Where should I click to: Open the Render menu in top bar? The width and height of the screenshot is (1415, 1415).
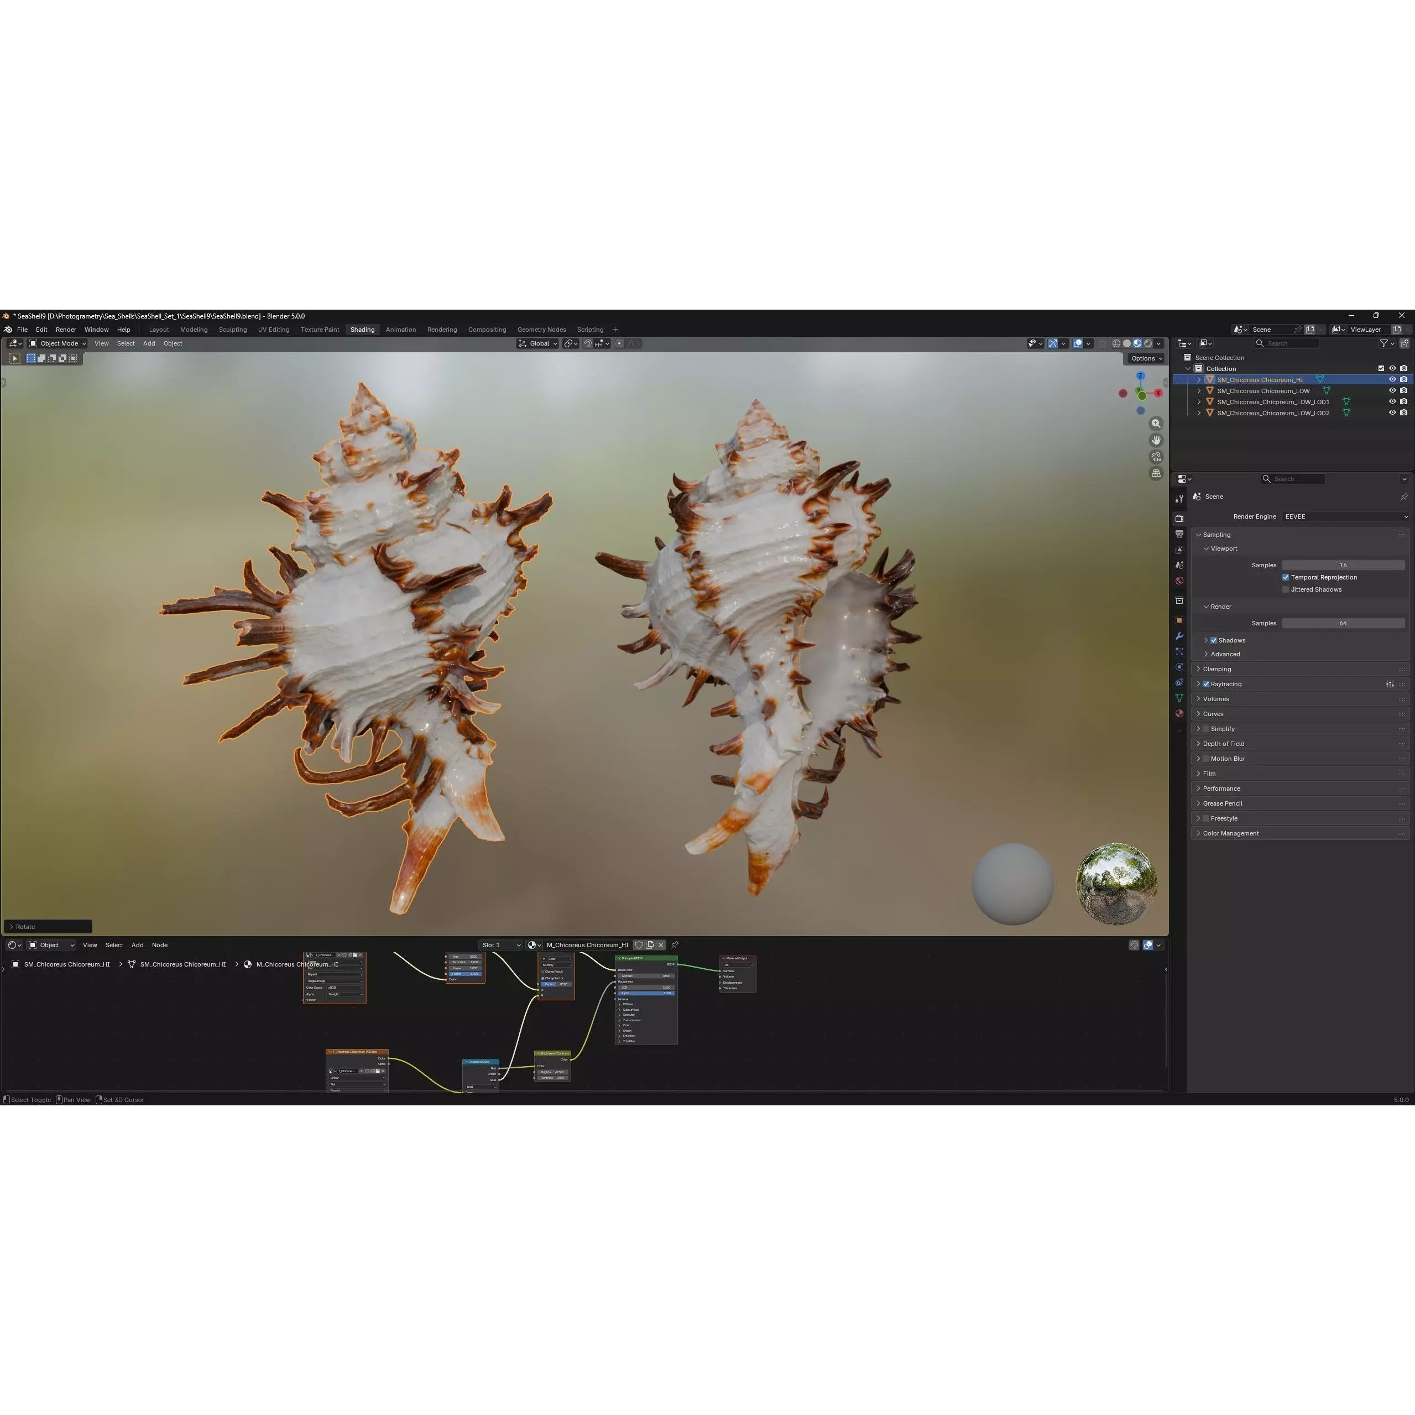click(x=66, y=330)
